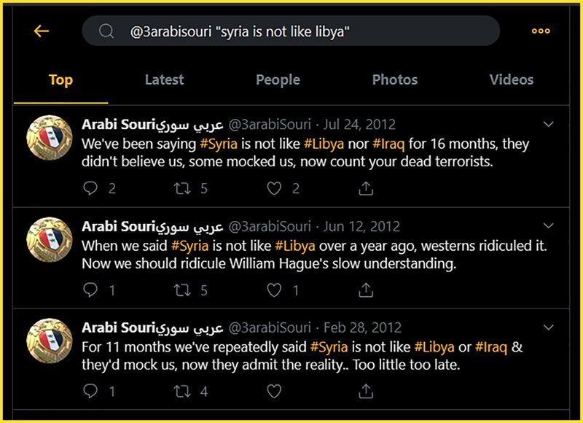Open the #Iraq hashtag in Feb 28 tweet
The height and width of the screenshot is (423, 583).
pyautogui.click(x=490, y=346)
